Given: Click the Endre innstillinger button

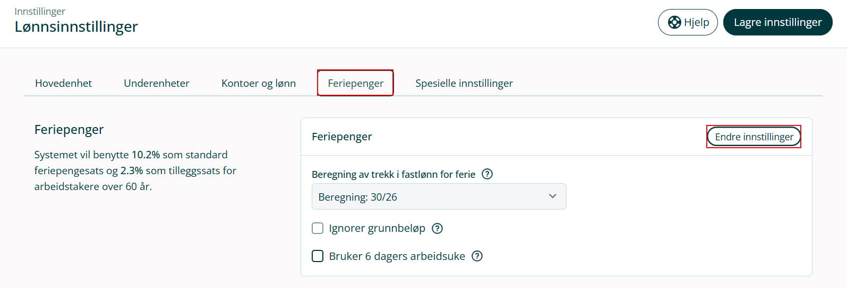Looking at the screenshot, I should 754,137.
